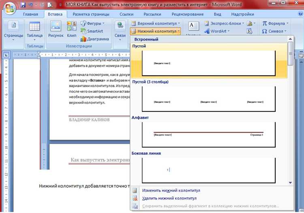The width and height of the screenshot is (304, 213).
Task: Select the Алфавит footer thumbnail
Action: [x=209, y=134]
